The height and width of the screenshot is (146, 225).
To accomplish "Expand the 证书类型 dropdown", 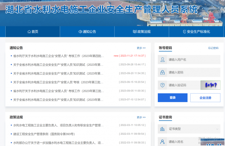I will click(189, 129).
